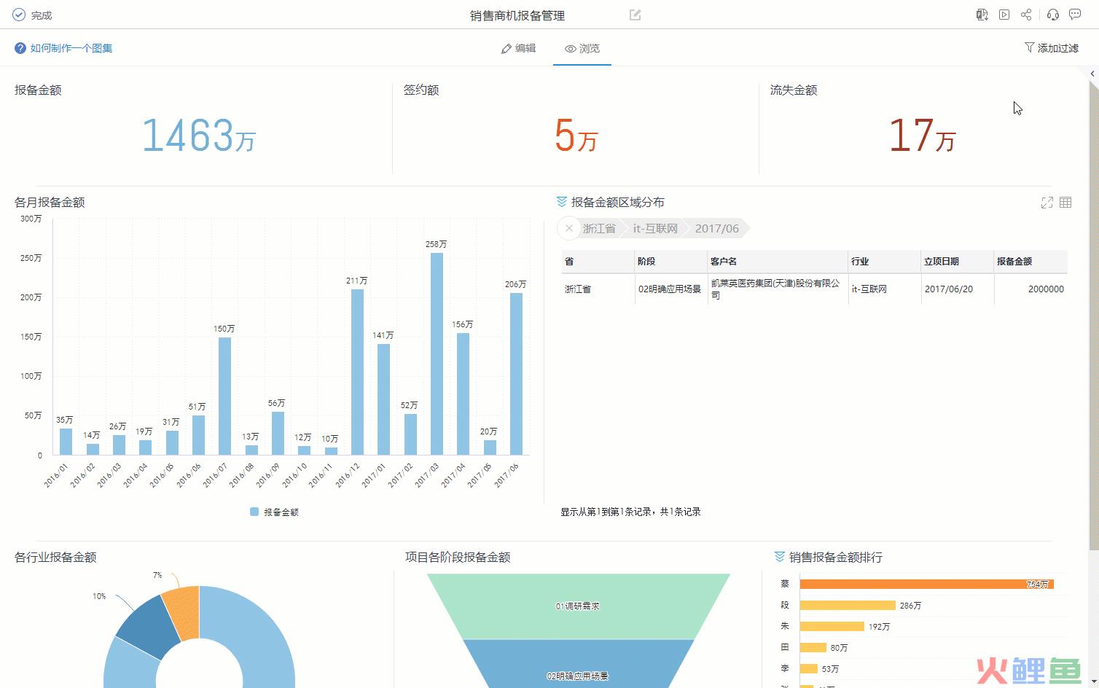The height and width of the screenshot is (688, 1099).
Task: Click the orange 754万 ranking bar
Action: point(926,584)
